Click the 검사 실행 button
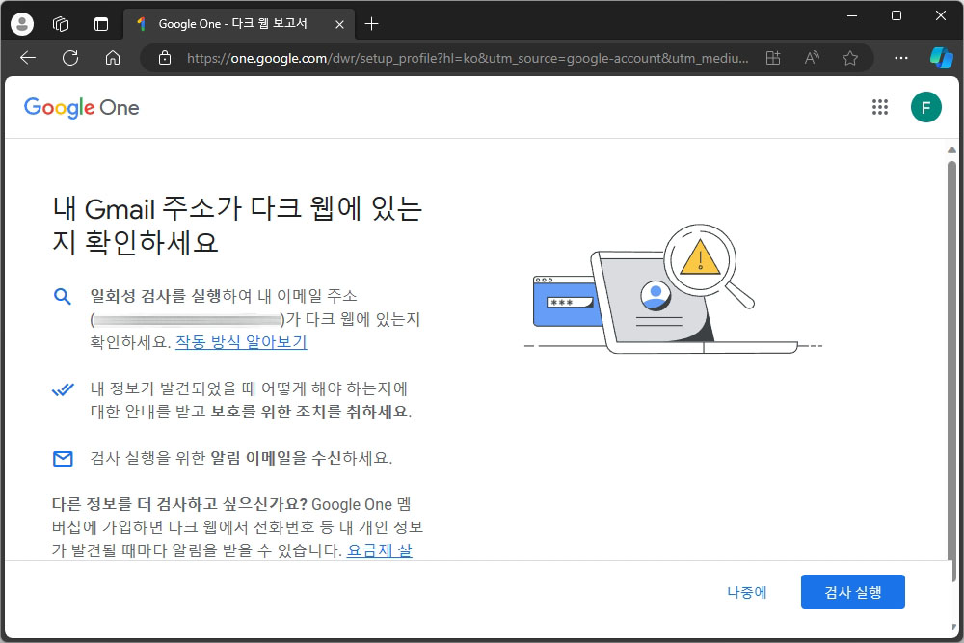The image size is (964, 643). (x=853, y=592)
